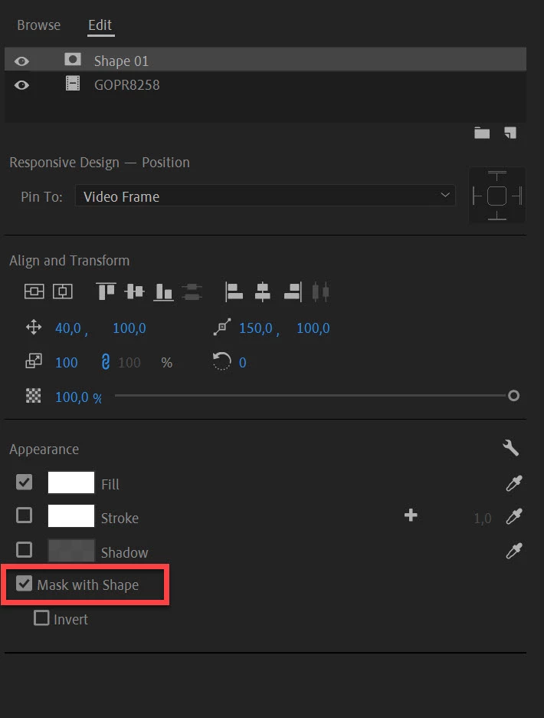
Task: Open the Edit tab
Action: point(100,25)
